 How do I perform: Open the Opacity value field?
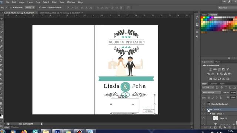tap(233, 93)
